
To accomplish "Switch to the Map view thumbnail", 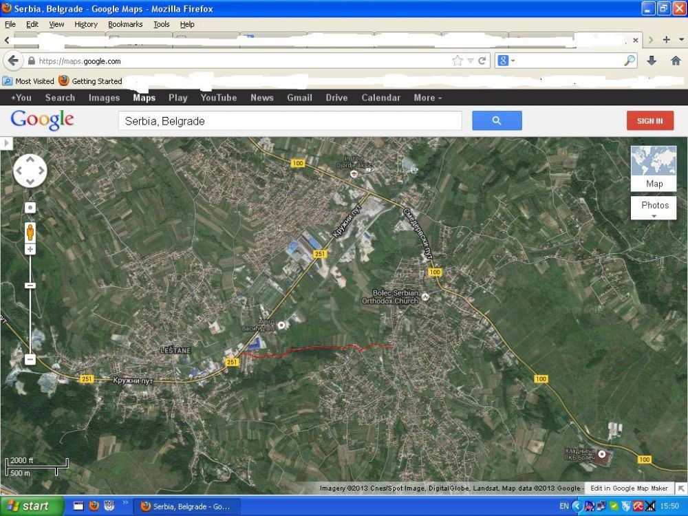I will coord(654,168).
